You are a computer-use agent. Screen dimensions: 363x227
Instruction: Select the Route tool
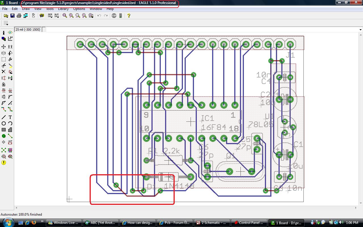pyautogui.click(x=4, y=109)
